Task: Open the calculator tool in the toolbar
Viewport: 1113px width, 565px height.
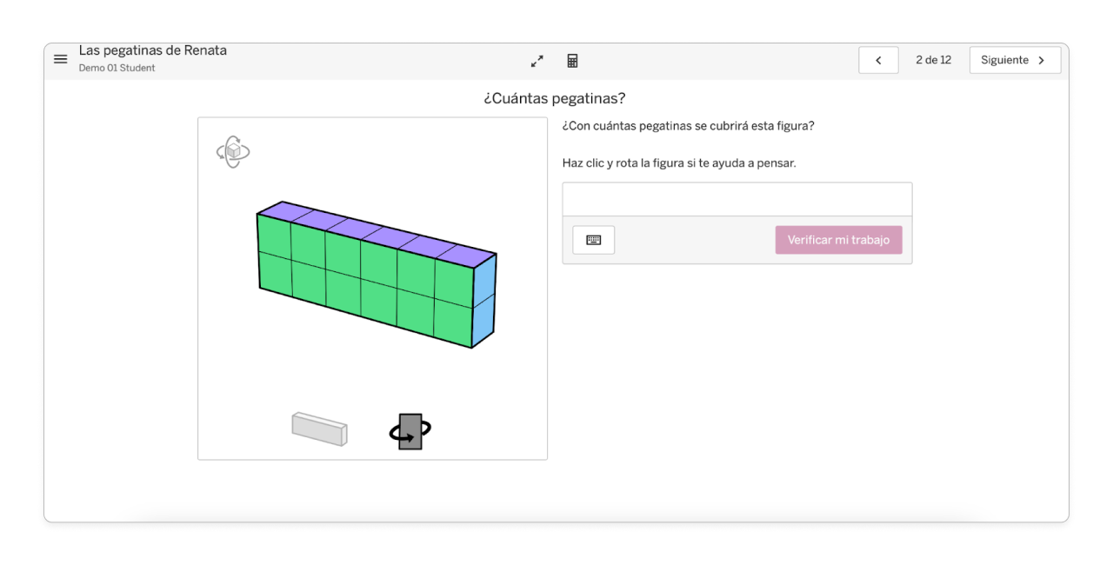Action: coord(572,60)
